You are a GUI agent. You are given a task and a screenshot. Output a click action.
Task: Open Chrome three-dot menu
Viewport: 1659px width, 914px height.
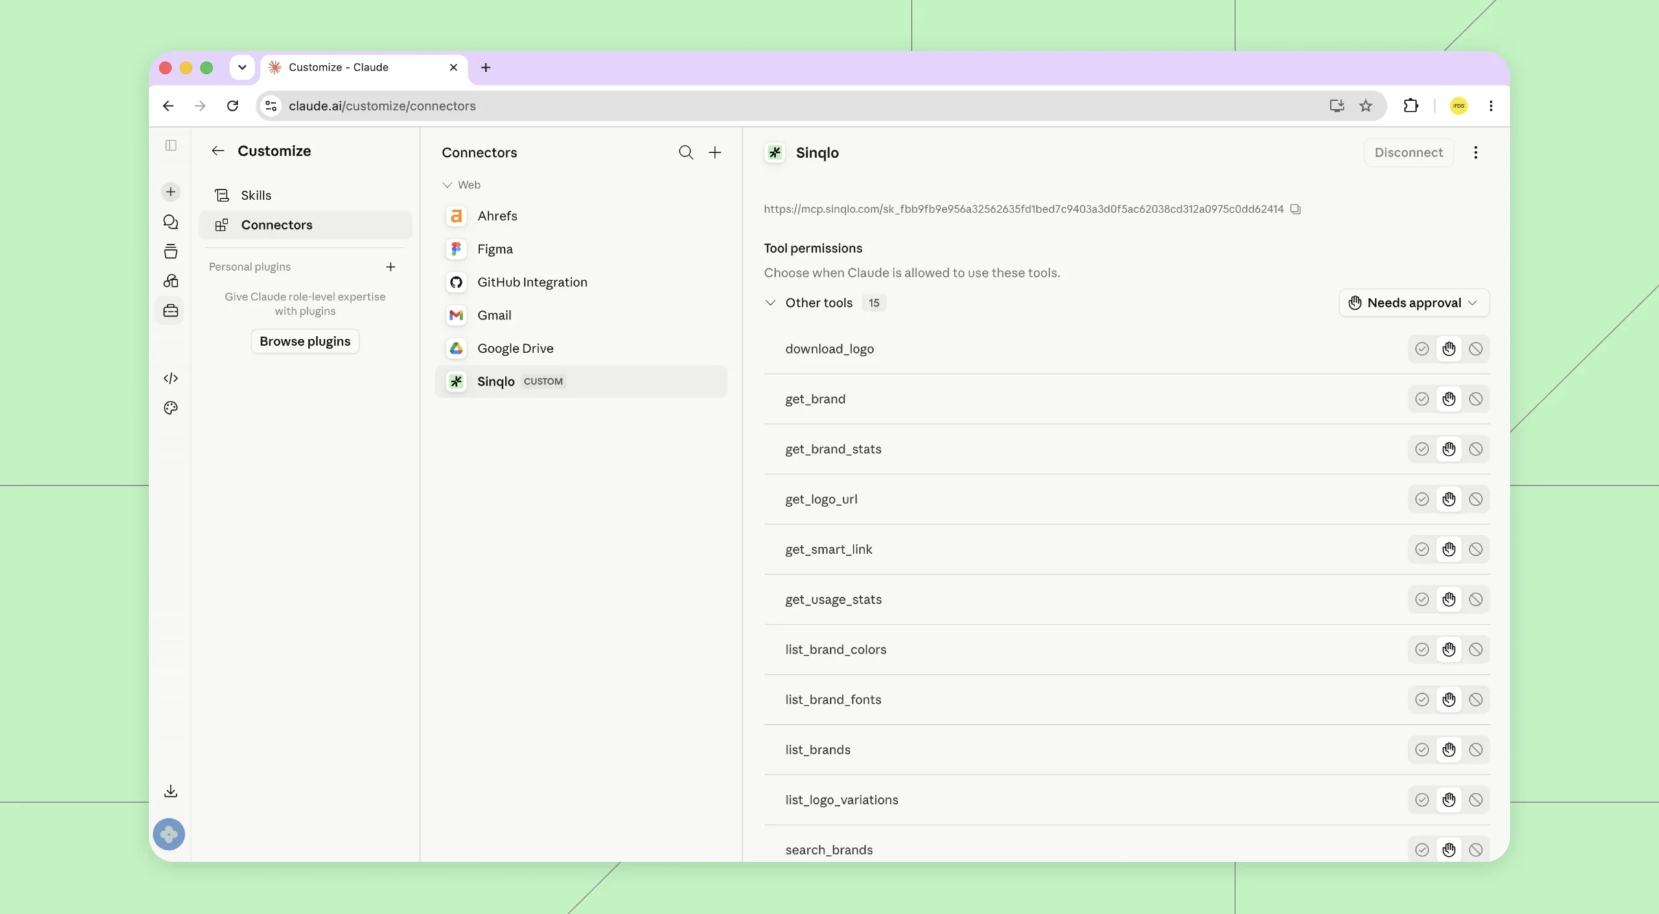pyautogui.click(x=1491, y=106)
